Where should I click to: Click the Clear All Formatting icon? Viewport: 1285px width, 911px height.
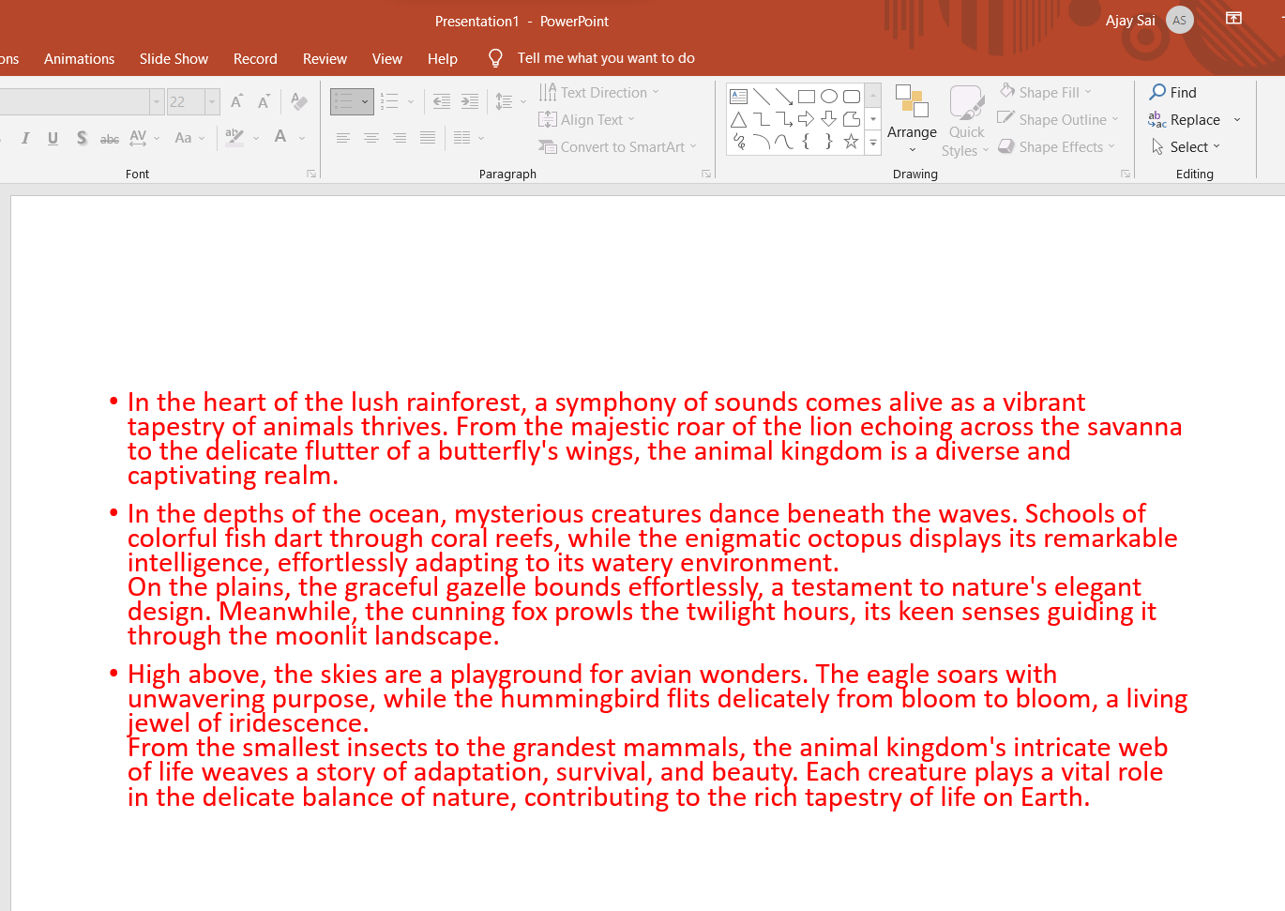point(299,101)
